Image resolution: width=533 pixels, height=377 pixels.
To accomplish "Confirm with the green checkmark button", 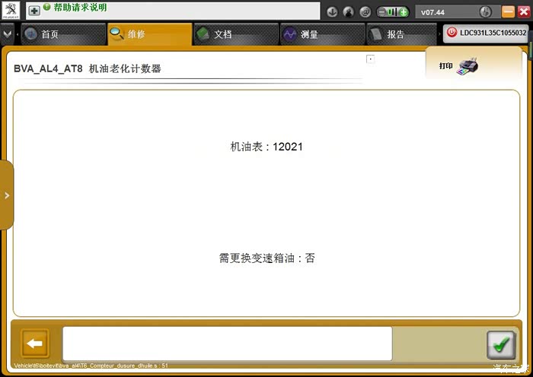I will click(500, 344).
